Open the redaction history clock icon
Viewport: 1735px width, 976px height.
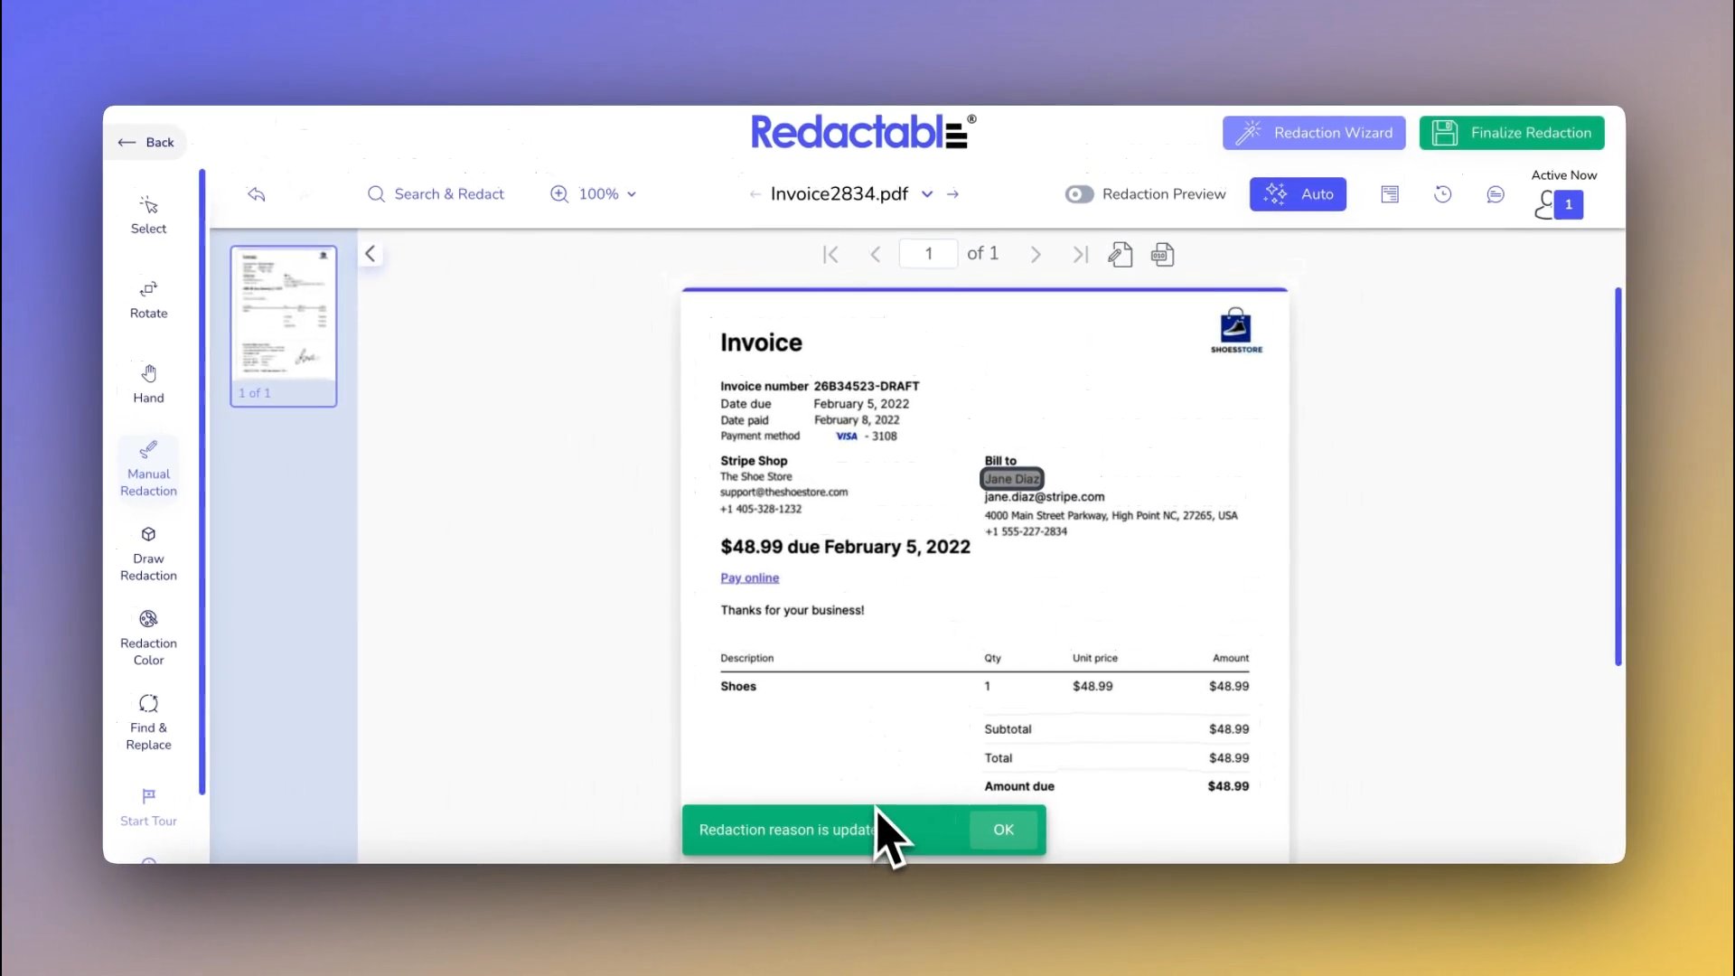pyautogui.click(x=1443, y=194)
